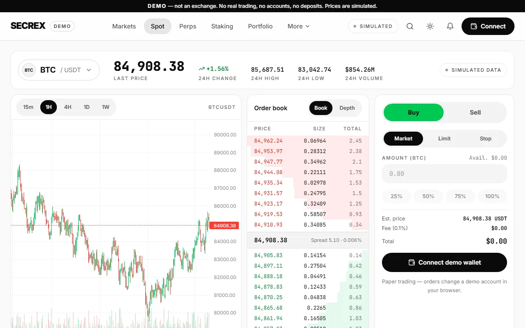Switch chart to 1W timeframe
Screen dimensions: 525x328
coord(106,107)
